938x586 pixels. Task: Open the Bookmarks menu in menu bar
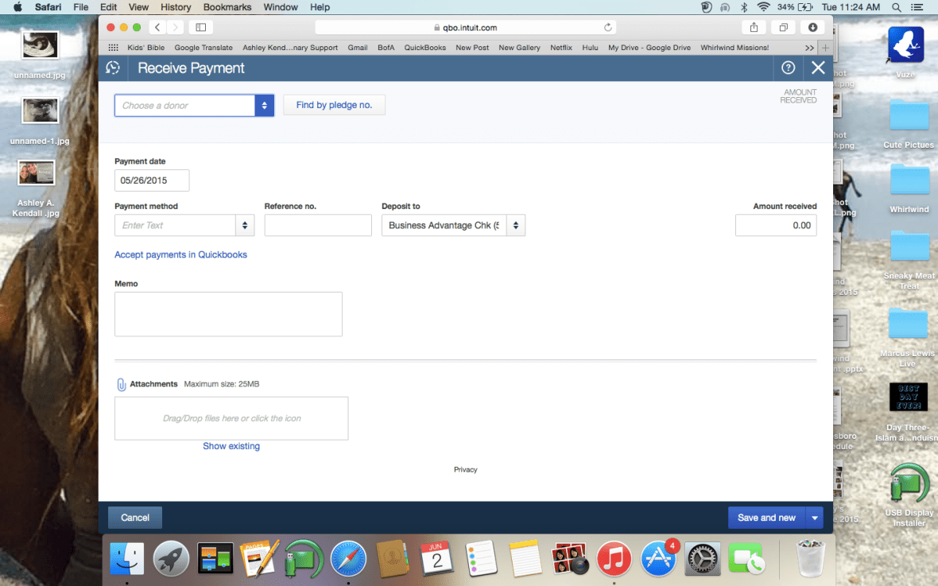[226, 7]
